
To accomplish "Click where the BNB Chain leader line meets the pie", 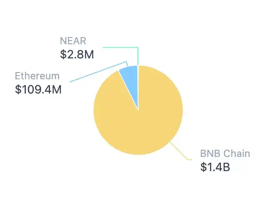I will tap(170, 141).
